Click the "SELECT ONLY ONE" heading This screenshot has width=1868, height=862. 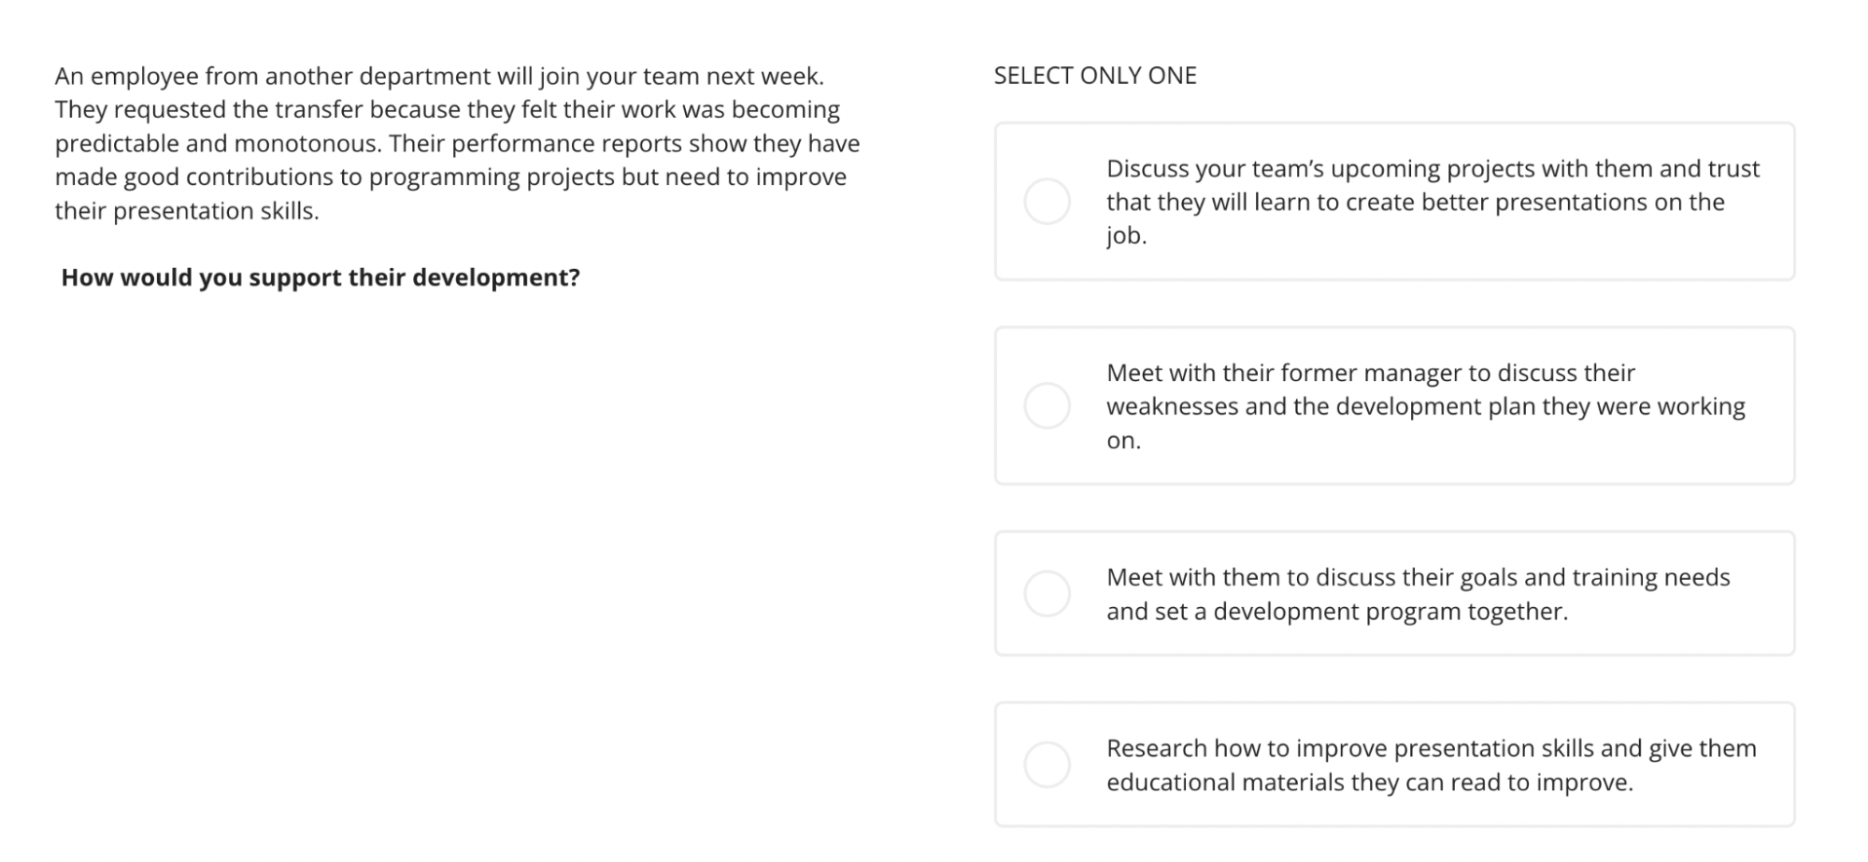pyautogui.click(x=1095, y=76)
